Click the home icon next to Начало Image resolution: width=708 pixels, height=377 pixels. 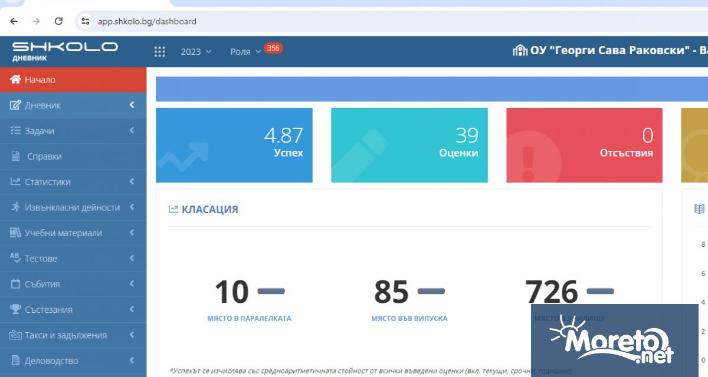pos(15,80)
